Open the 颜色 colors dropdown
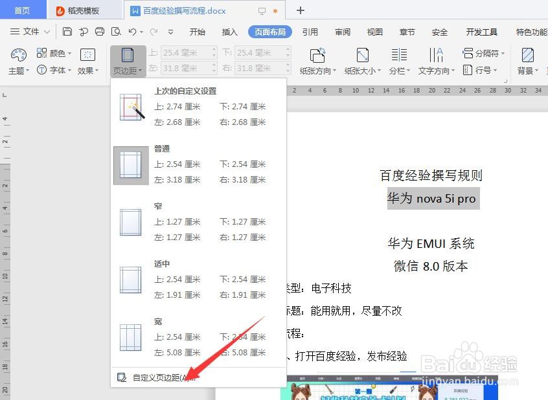This screenshot has height=400, width=548. pos(54,53)
